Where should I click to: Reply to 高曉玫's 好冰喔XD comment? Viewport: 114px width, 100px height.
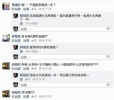[26, 96]
